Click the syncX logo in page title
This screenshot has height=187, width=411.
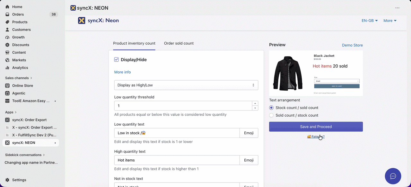73,8
